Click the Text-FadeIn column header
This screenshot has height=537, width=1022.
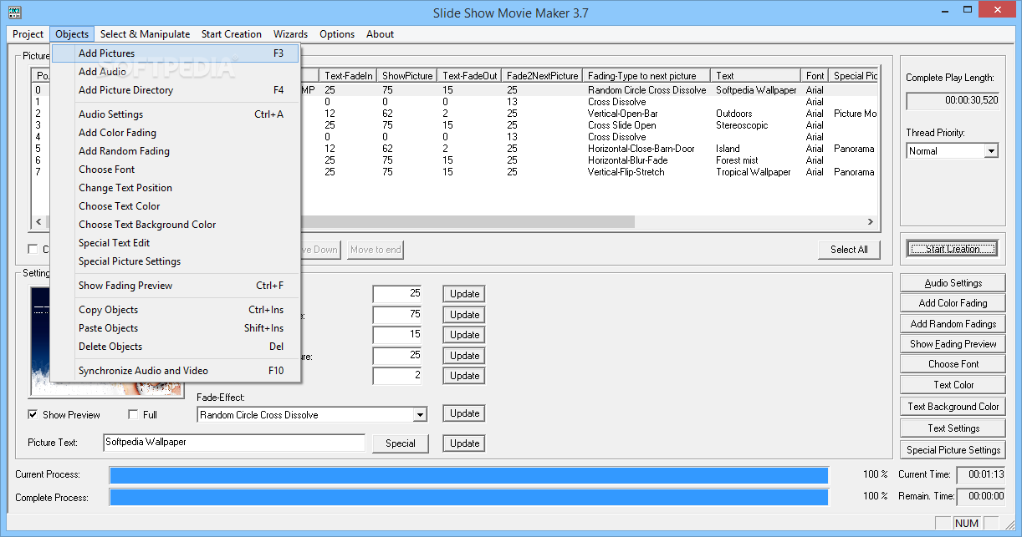[x=350, y=75]
